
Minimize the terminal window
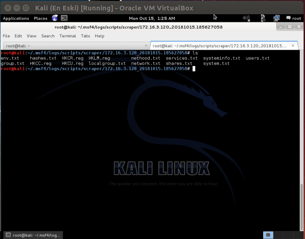281,27
